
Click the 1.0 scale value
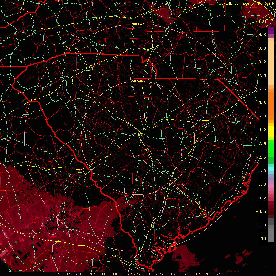(262, 184)
